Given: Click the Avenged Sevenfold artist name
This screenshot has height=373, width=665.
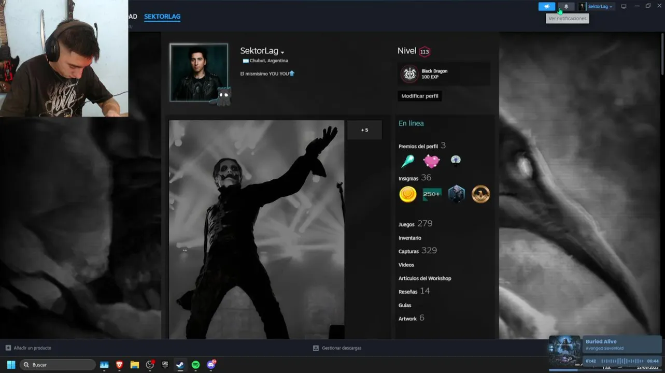Looking at the screenshot, I should coord(604,348).
